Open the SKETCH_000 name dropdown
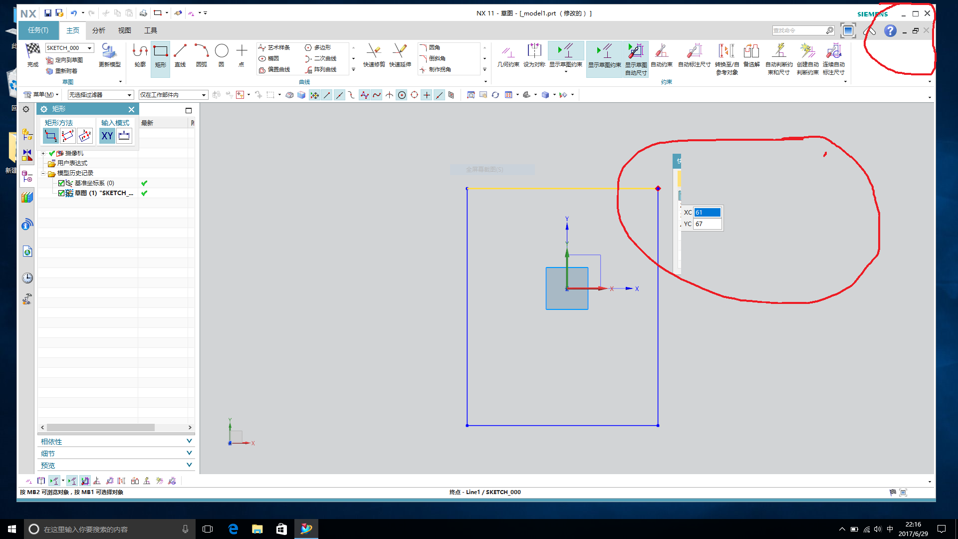The width and height of the screenshot is (958, 539). point(90,48)
